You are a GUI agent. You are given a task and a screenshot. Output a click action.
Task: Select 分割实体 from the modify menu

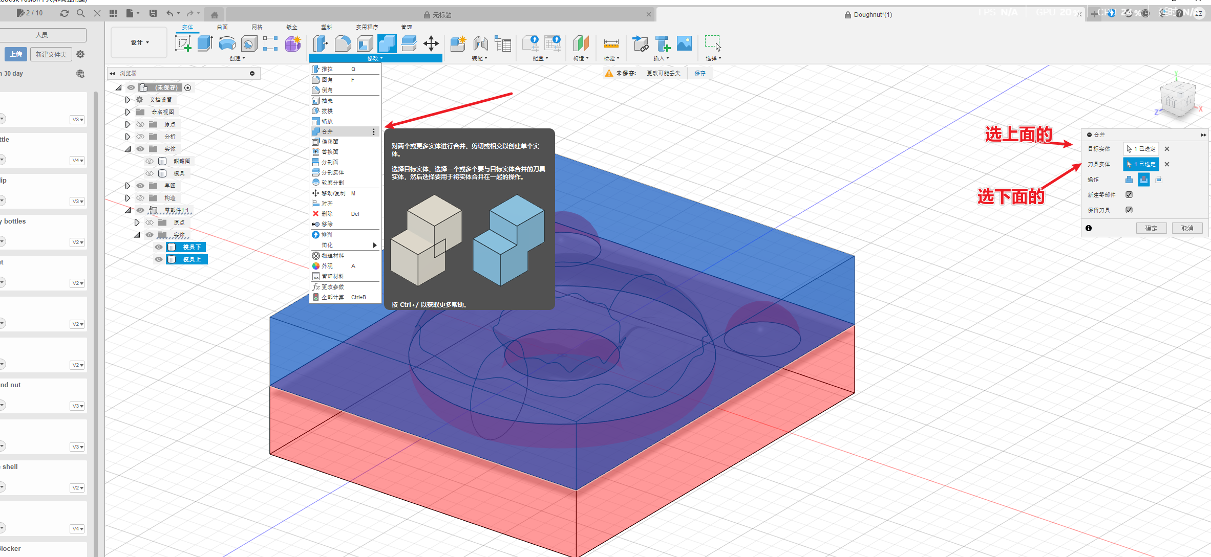point(332,172)
